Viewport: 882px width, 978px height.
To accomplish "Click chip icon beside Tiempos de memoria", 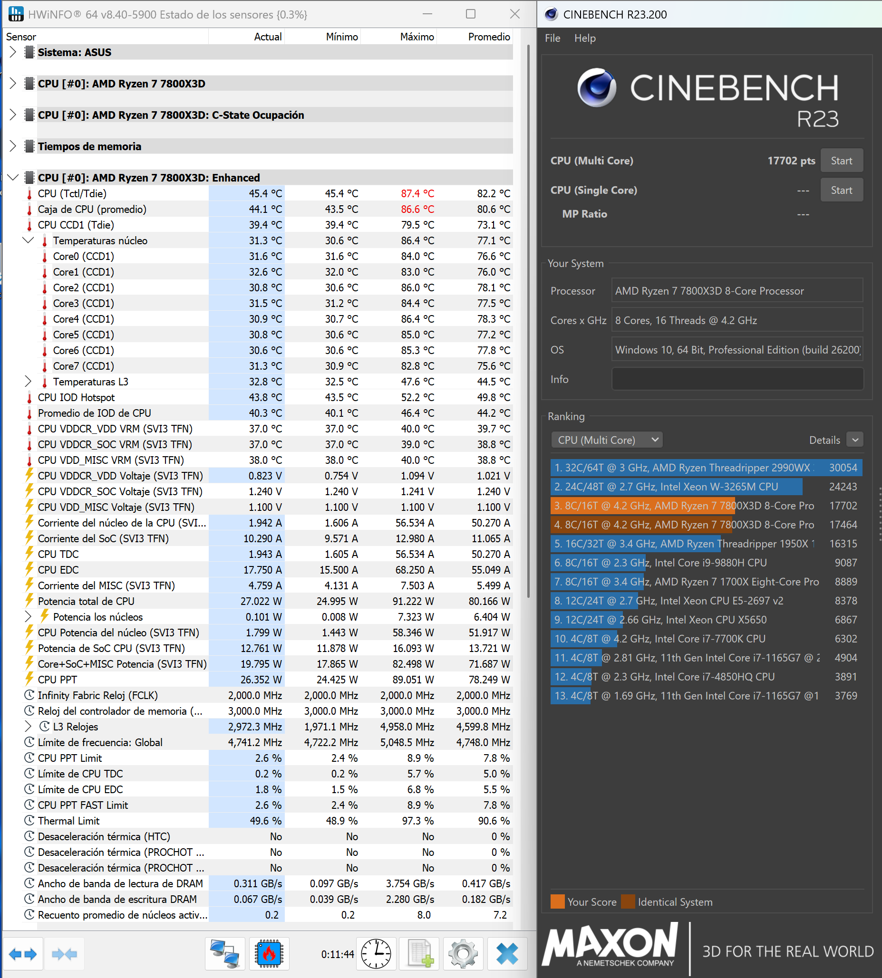I will [x=29, y=146].
